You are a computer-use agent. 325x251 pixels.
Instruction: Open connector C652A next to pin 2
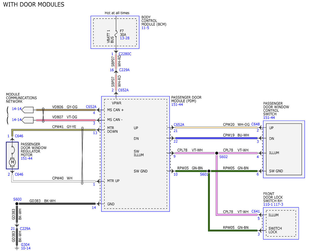123,90
